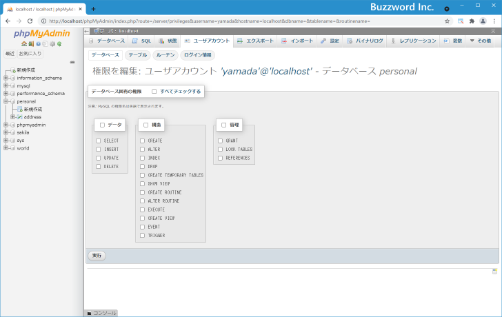Expand the sakila database node

point(6,132)
